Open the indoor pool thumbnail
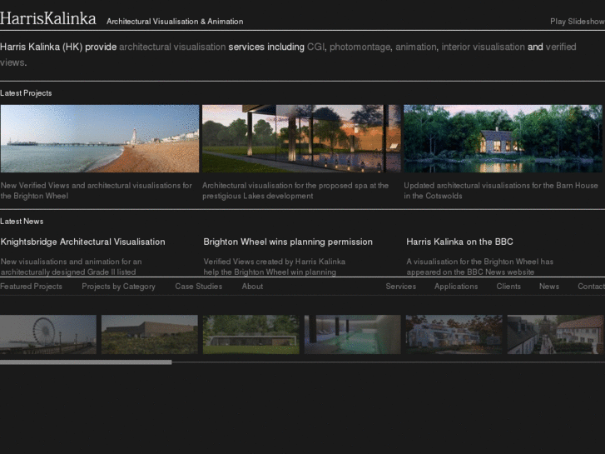Image resolution: width=605 pixels, height=454 pixels. click(353, 334)
